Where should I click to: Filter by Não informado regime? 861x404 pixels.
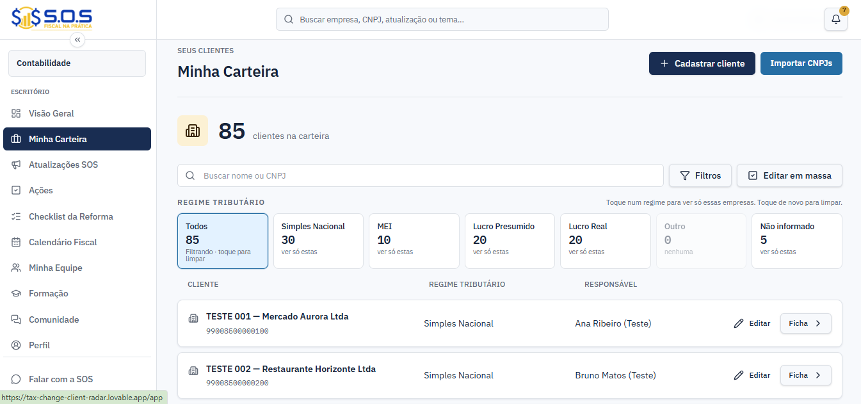(797, 241)
